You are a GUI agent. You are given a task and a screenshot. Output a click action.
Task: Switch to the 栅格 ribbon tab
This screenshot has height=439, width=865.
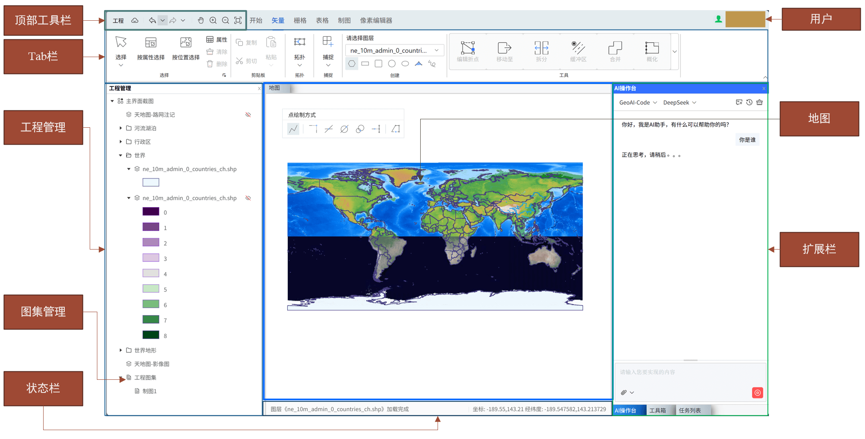pyautogui.click(x=300, y=20)
